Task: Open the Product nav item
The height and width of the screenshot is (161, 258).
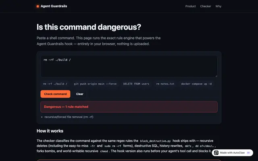Action: [191, 6]
